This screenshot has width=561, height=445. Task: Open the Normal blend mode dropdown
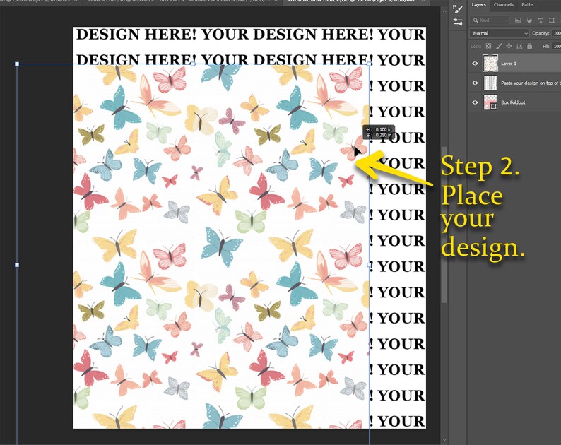(499, 33)
